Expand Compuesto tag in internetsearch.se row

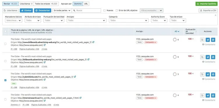coord(151,98)
